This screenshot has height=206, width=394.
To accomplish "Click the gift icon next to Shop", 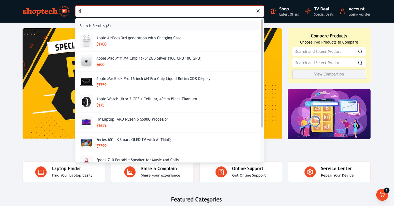I will [273, 11].
